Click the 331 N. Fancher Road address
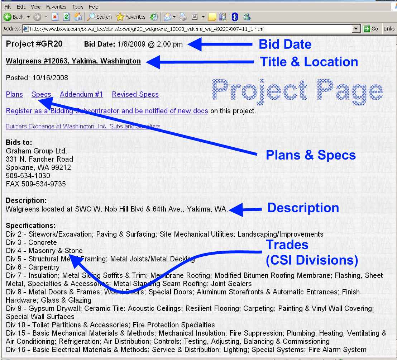 [x=39, y=159]
